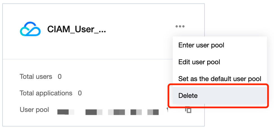Screen dimensions: 274x138
Task: Click the User pool label
Action: pyautogui.click(x=34, y=110)
